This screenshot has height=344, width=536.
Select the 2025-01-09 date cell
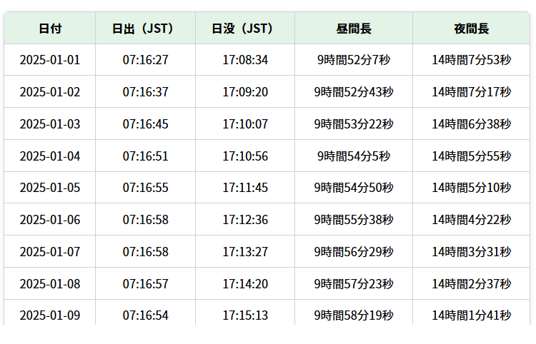pyautogui.click(x=50, y=315)
